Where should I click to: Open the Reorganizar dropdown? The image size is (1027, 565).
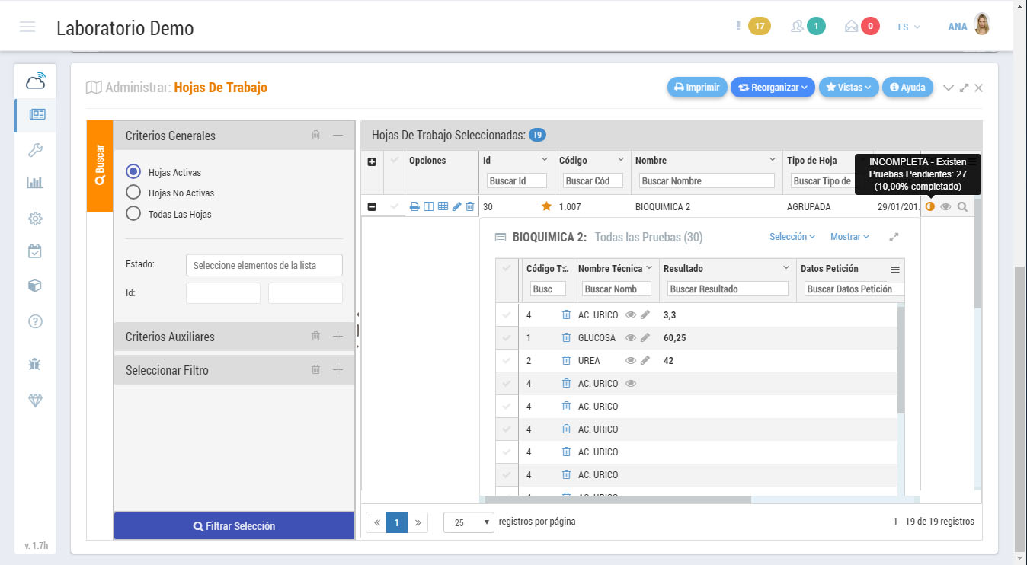[x=773, y=88]
